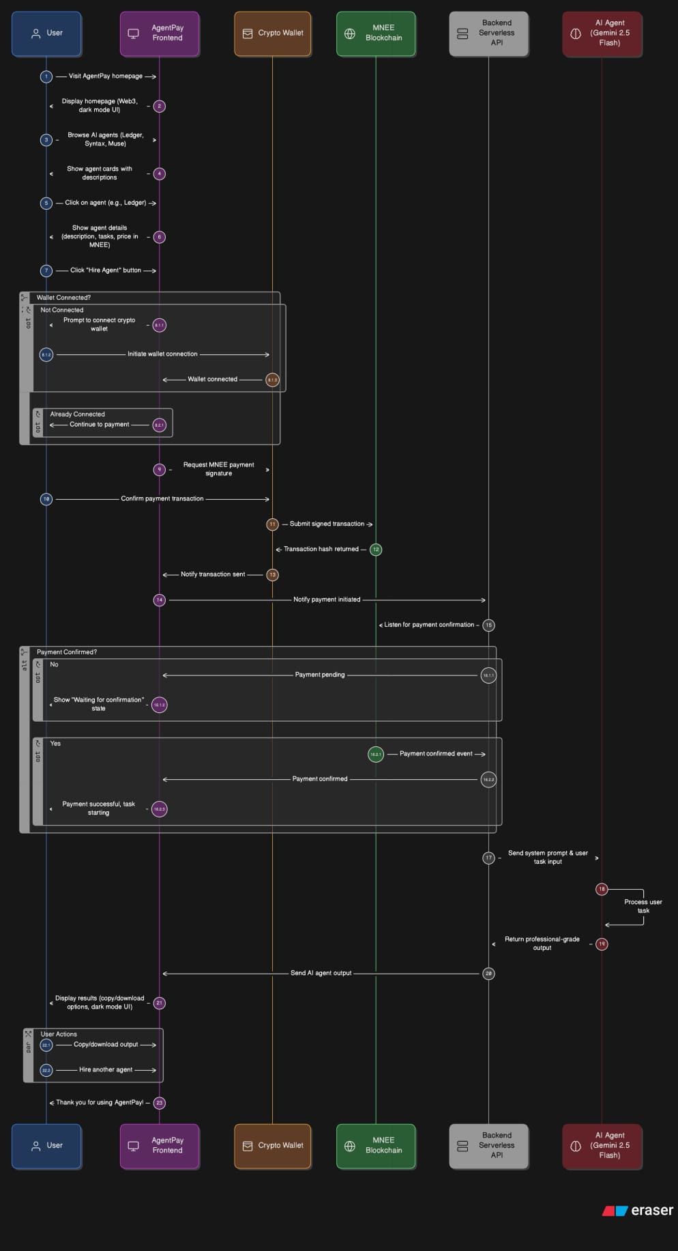
Task: Select the bottom MNEE Blockchain participant box
Action: click(376, 1147)
